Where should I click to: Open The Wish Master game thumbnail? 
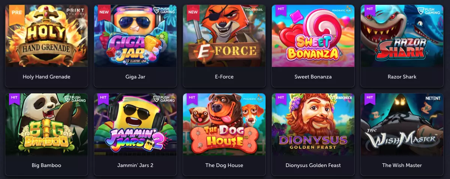click(402, 124)
